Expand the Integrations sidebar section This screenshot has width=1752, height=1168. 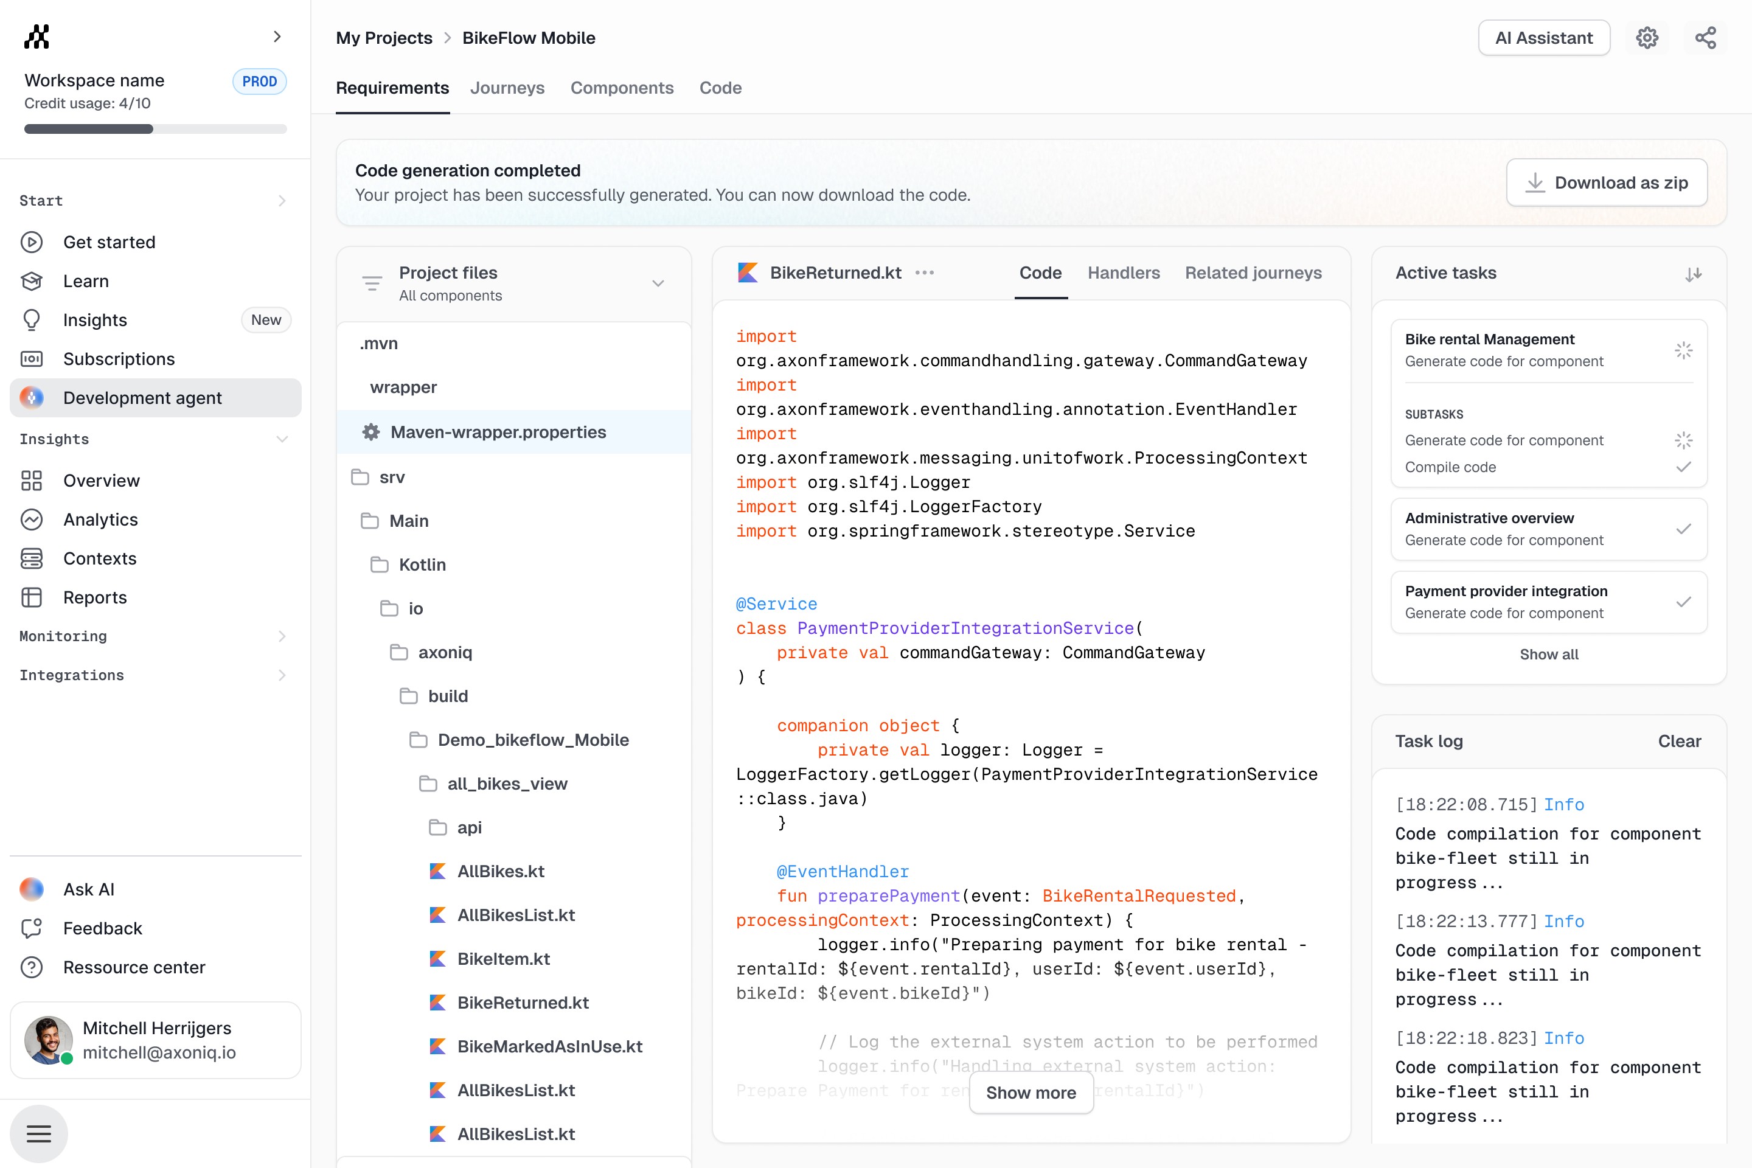(282, 675)
